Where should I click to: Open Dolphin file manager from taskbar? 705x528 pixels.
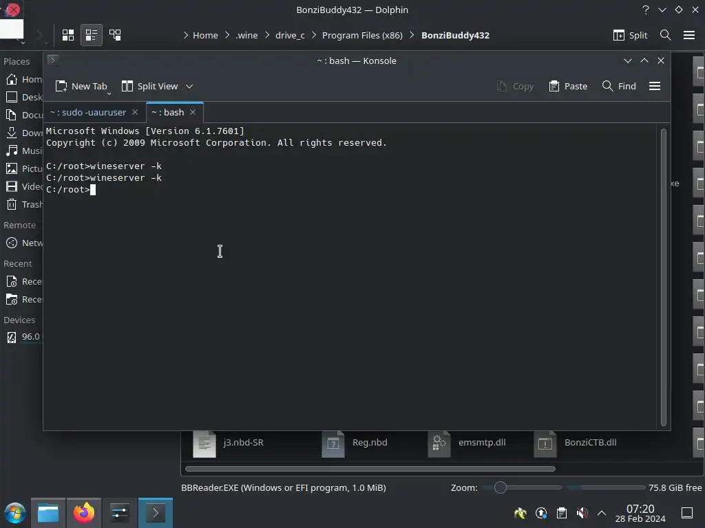click(x=48, y=513)
